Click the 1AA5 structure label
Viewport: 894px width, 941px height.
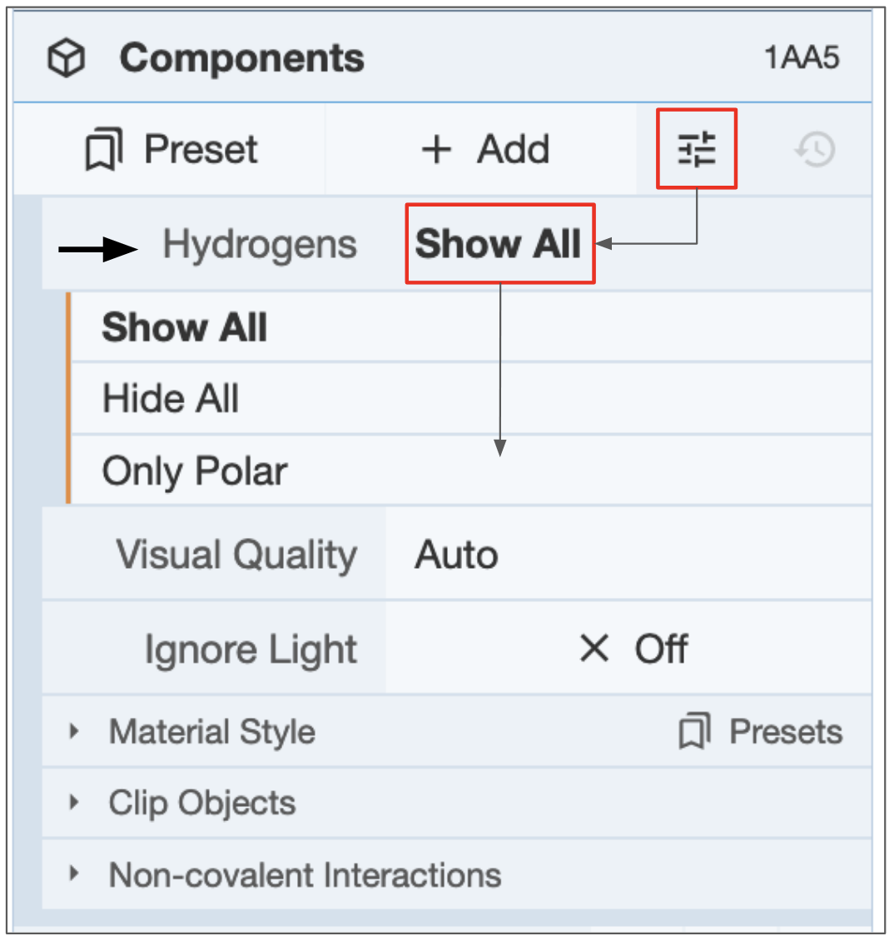pyautogui.click(x=801, y=58)
